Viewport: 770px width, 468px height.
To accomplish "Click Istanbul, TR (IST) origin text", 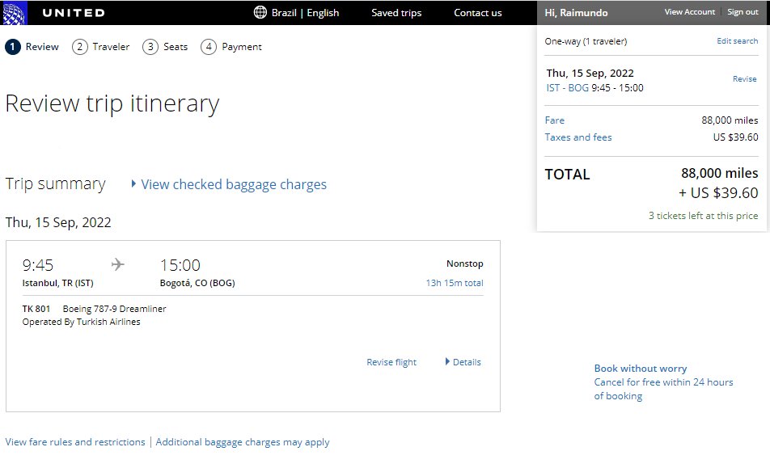I will click(x=58, y=283).
